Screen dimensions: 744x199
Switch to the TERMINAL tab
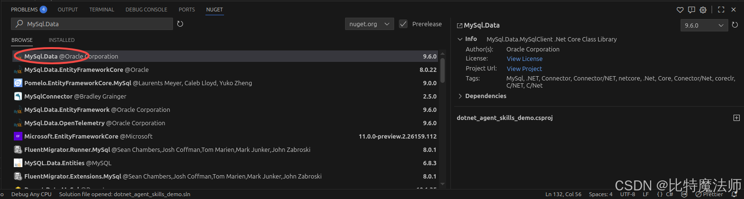102,10
